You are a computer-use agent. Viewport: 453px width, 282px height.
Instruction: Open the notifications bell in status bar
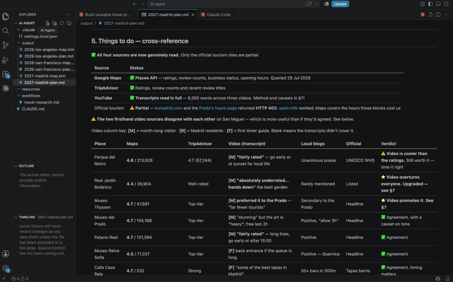(x=448, y=279)
